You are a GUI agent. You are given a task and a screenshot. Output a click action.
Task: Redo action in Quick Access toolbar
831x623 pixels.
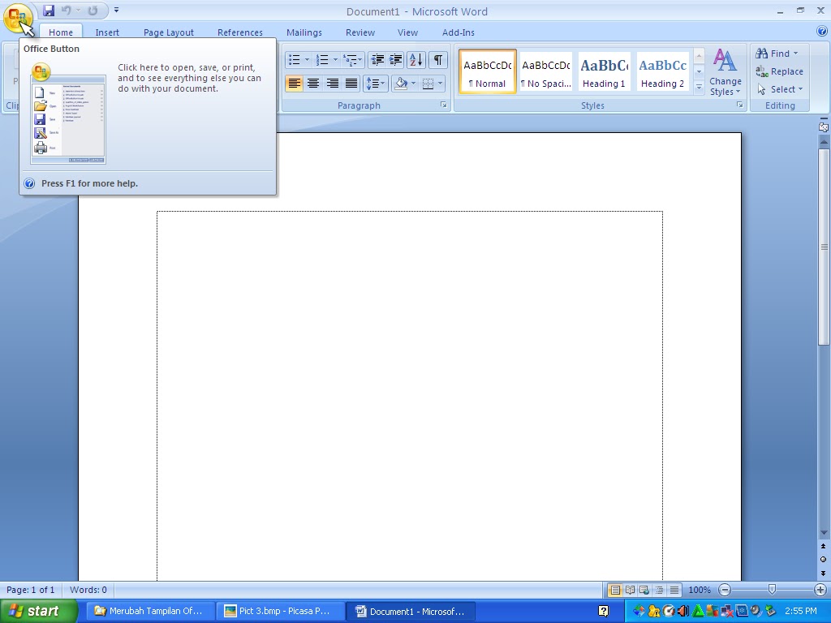point(93,11)
